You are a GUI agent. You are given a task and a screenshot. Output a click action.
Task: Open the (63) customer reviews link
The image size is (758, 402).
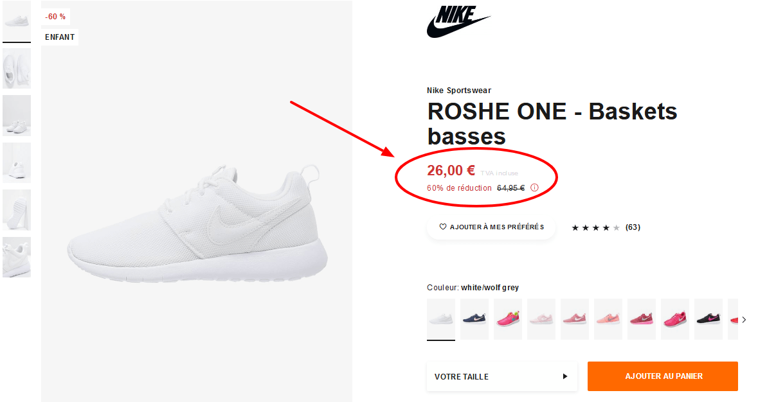(633, 227)
